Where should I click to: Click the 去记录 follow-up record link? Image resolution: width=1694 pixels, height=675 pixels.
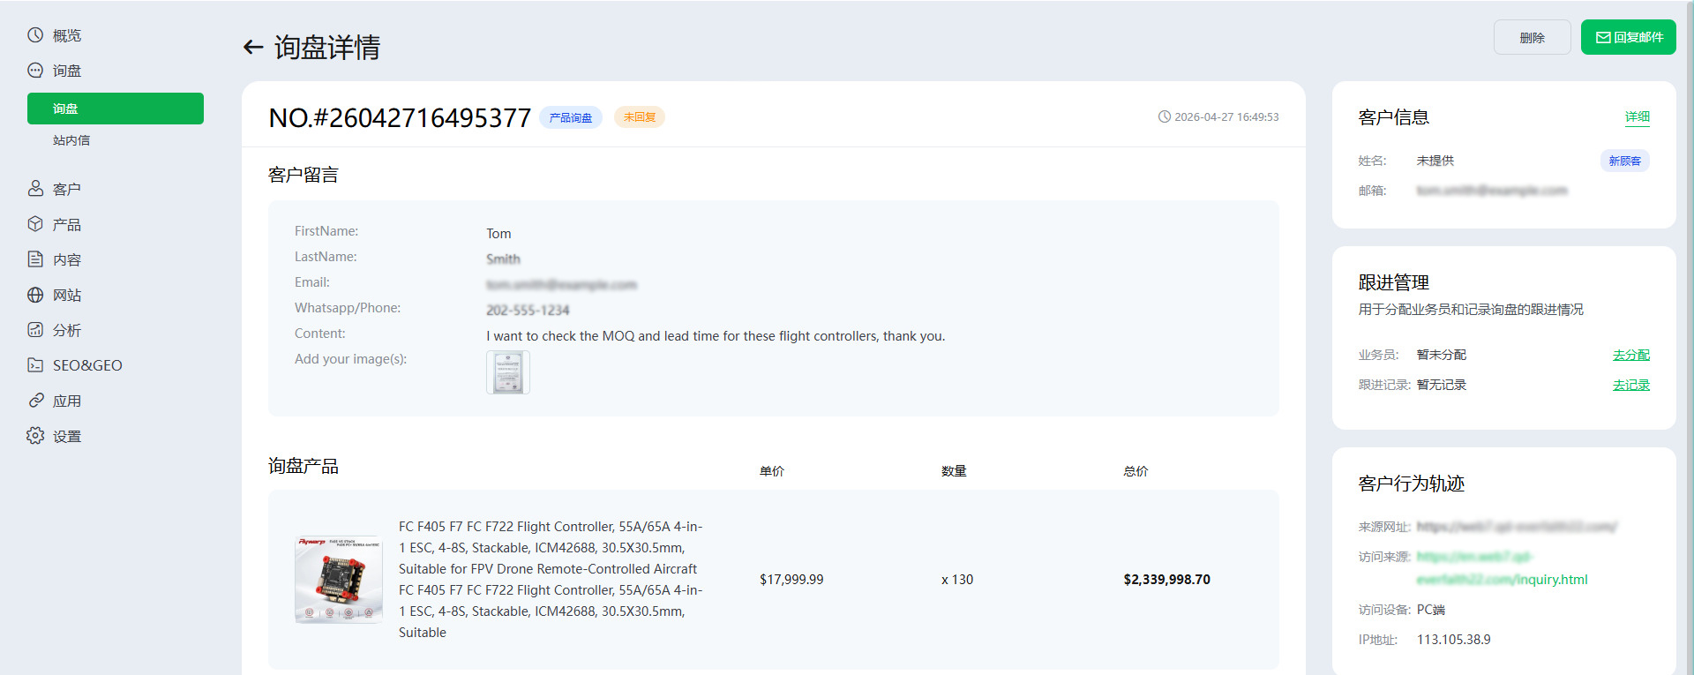(x=1631, y=385)
